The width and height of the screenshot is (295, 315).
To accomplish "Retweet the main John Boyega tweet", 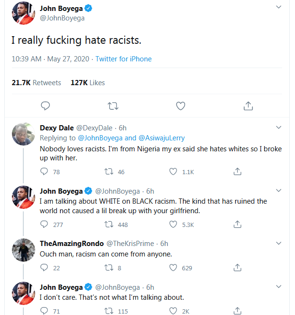I will pyautogui.click(x=113, y=106).
